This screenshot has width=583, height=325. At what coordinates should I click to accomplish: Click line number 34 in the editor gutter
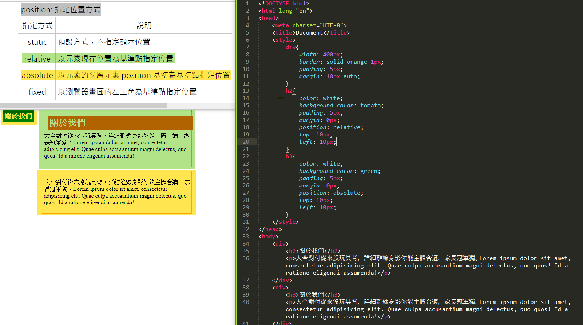click(x=246, y=244)
